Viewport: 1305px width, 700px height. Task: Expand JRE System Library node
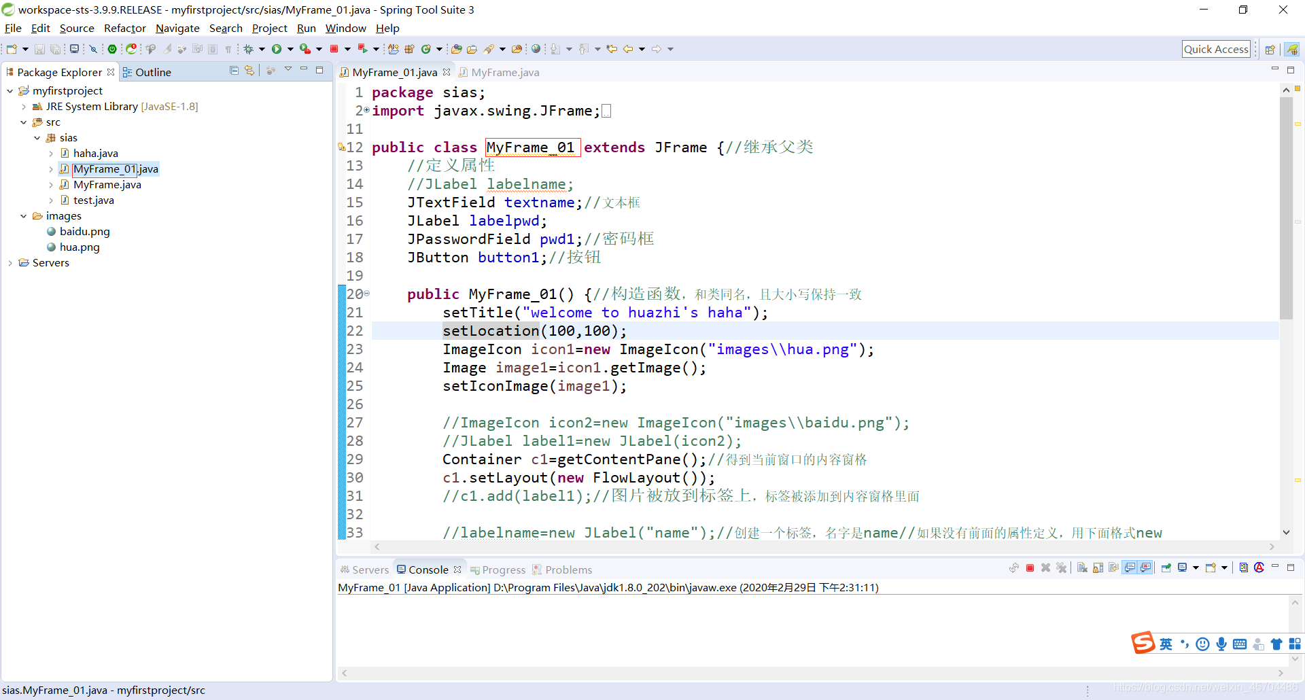pyautogui.click(x=24, y=107)
